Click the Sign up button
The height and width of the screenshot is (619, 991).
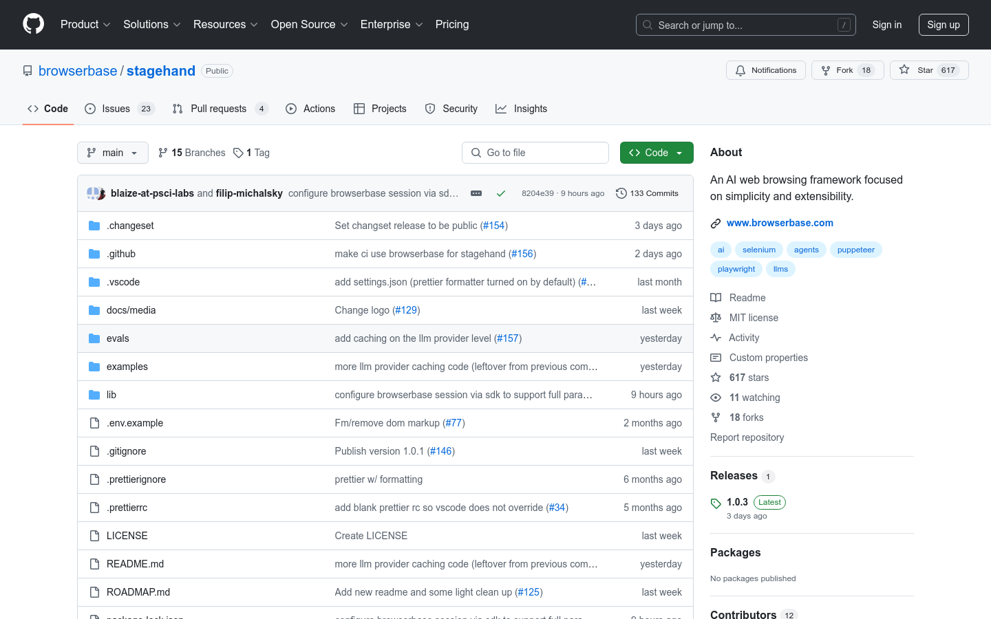pyautogui.click(x=944, y=25)
